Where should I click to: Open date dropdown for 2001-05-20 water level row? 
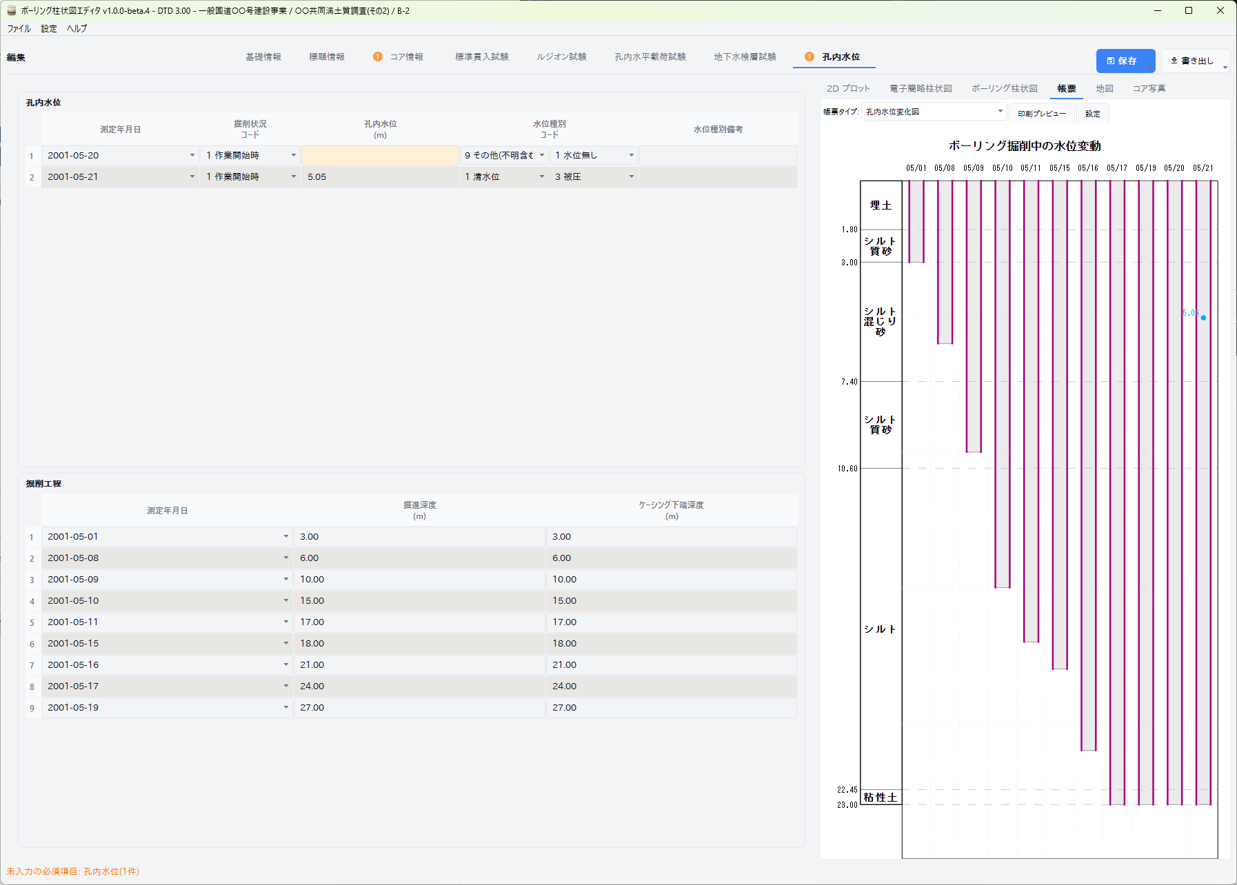pyautogui.click(x=192, y=156)
